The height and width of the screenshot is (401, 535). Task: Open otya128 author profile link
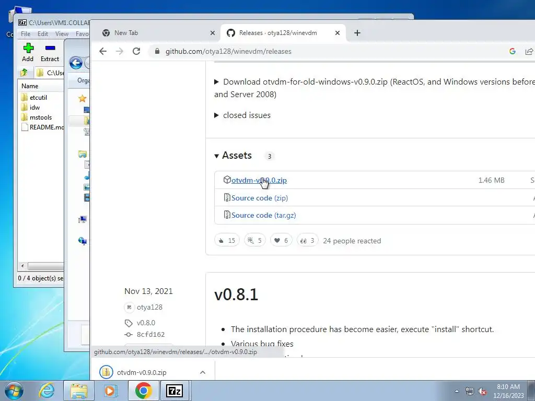coord(150,307)
